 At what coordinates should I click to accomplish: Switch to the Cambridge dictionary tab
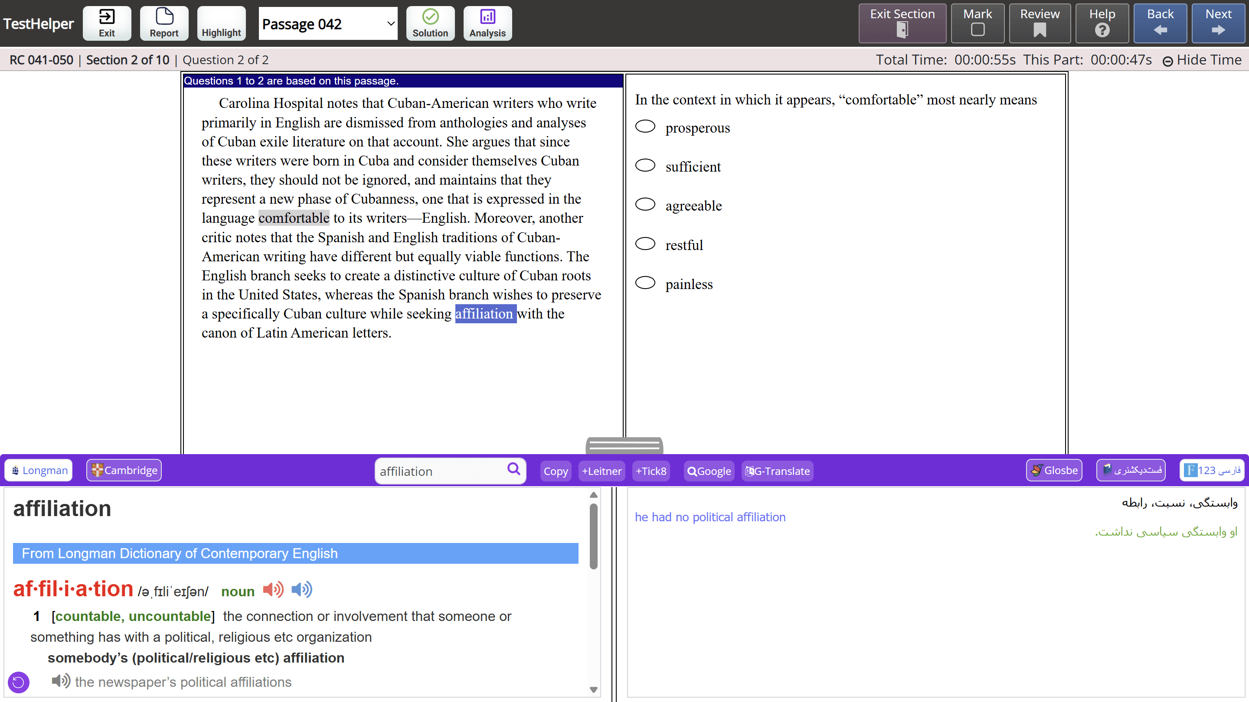(124, 470)
